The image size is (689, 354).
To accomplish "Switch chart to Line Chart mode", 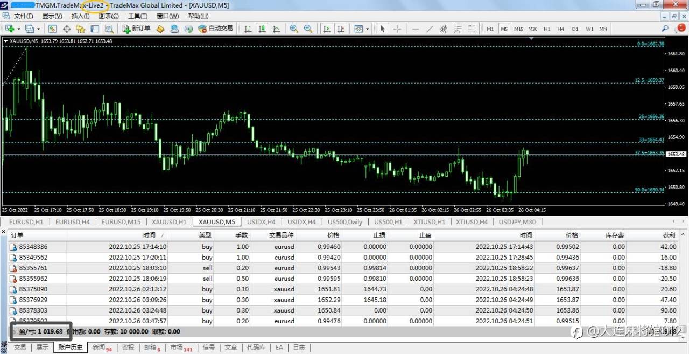I will tap(276, 29).
